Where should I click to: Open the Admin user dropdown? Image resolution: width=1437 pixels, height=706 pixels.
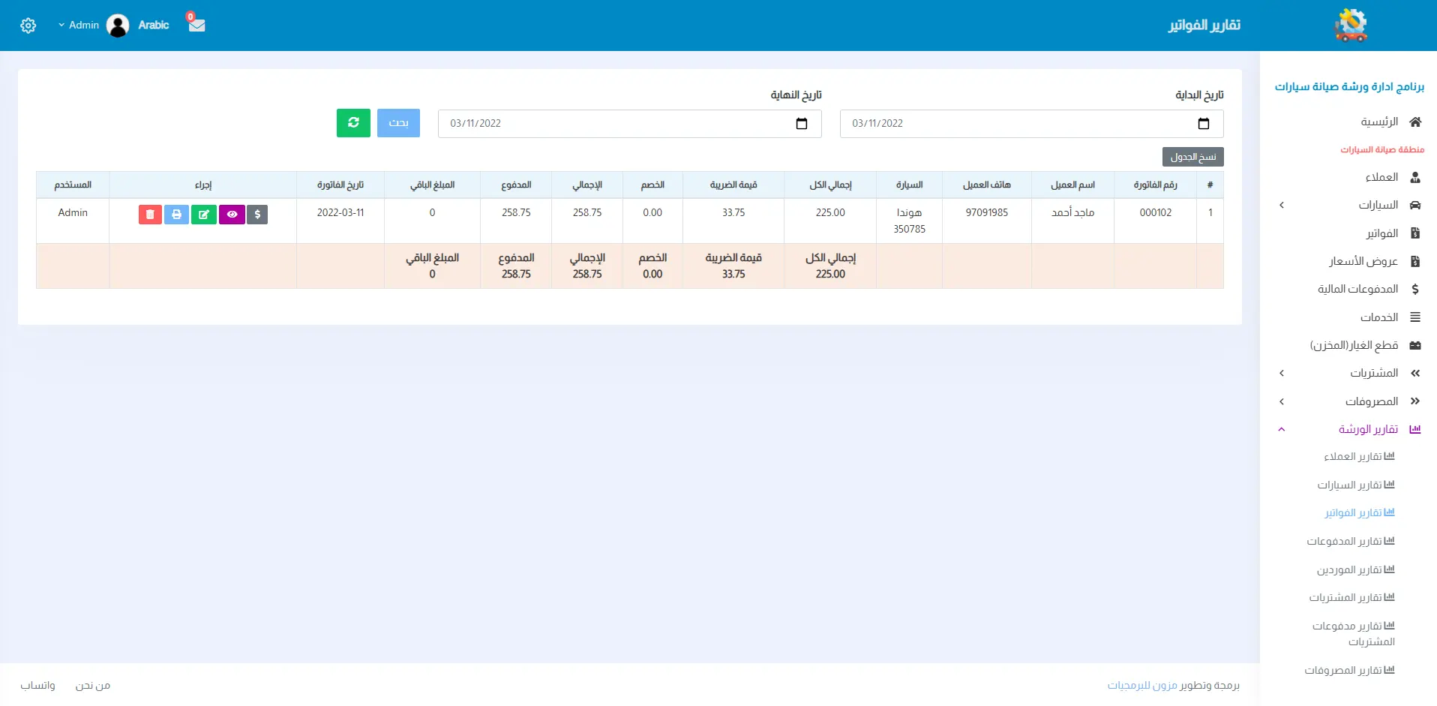79,26
